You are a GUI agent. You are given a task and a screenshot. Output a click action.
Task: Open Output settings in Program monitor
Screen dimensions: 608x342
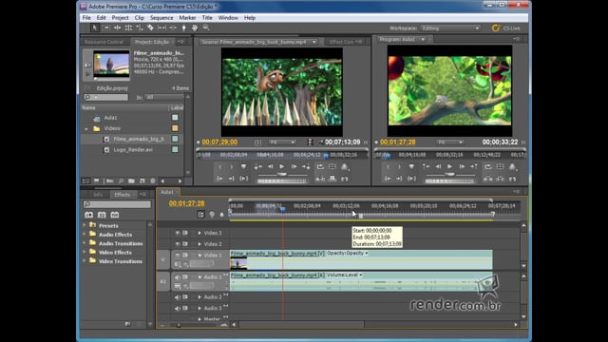point(512,167)
